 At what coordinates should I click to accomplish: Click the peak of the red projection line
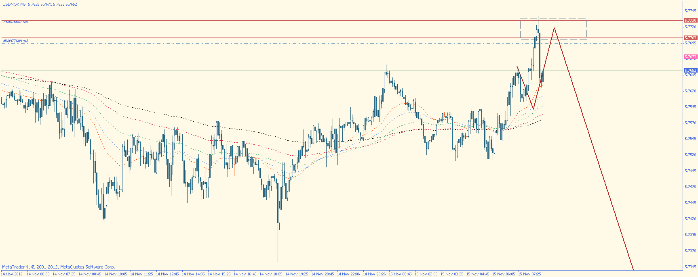[554, 28]
